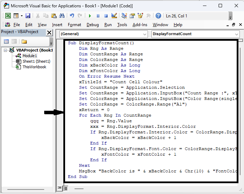Open the Add-Ins menu
The width and height of the screenshot is (244, 194).
pos(140,25)
